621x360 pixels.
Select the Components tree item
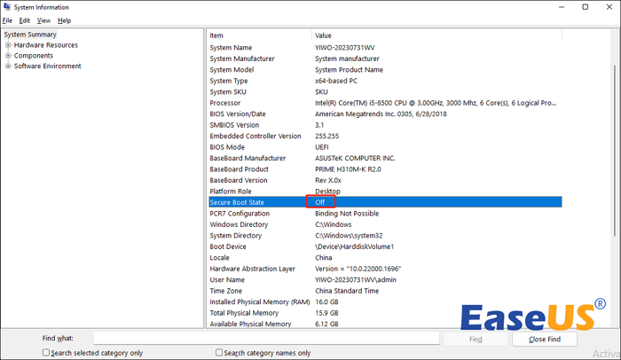click(x=34, y=56)
